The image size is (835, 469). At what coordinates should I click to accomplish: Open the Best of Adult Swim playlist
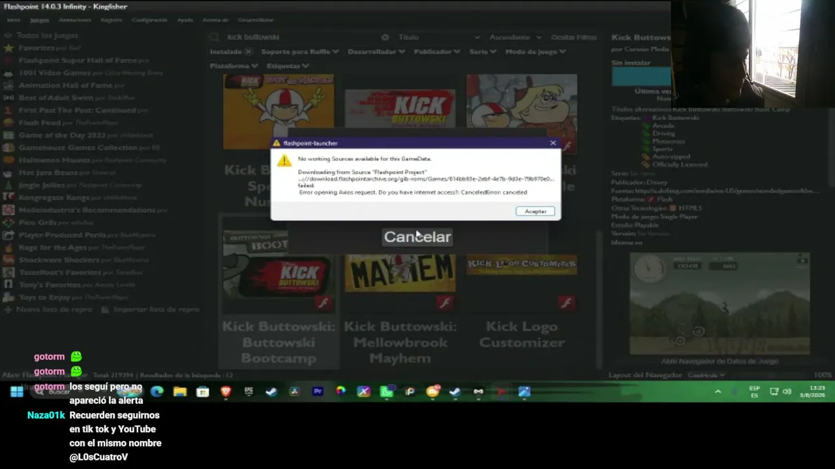(68, 97)
